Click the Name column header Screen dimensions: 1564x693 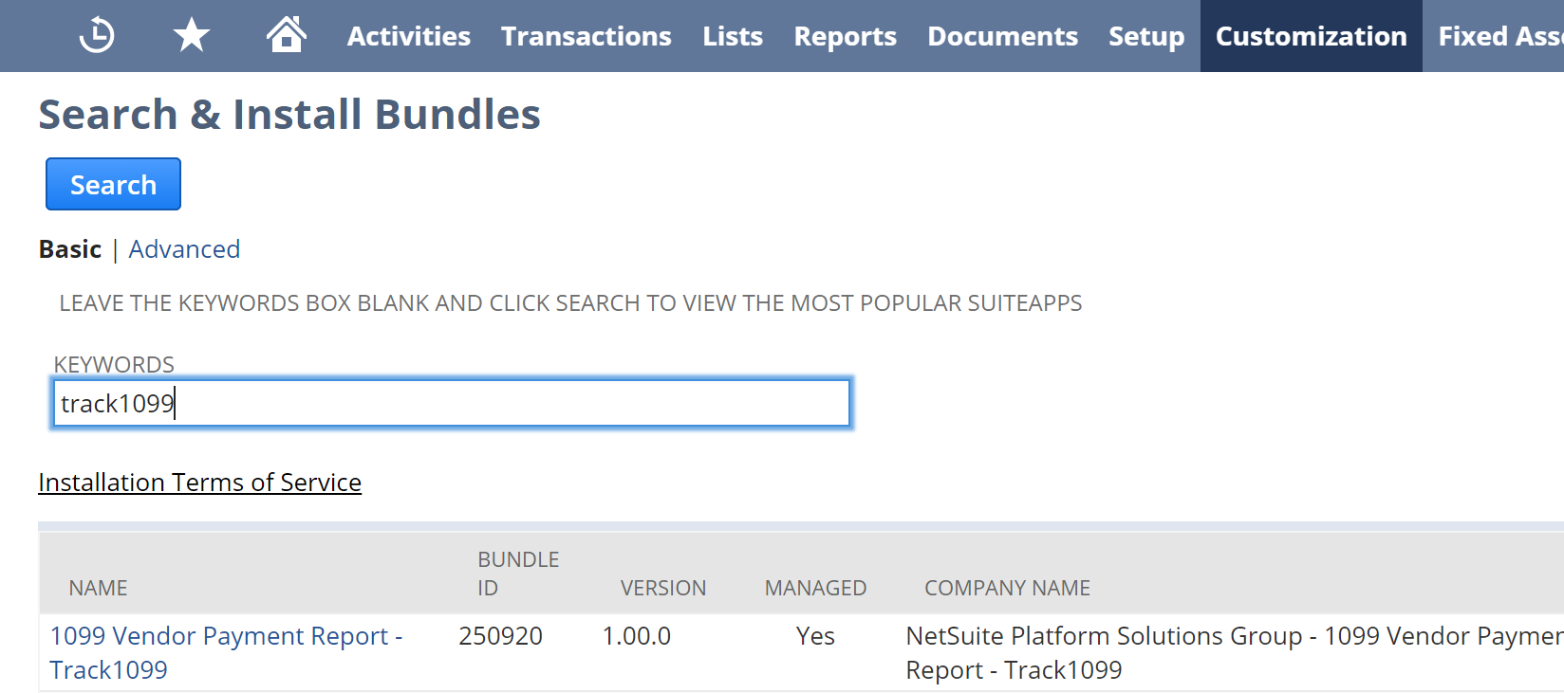pos(98,588)
